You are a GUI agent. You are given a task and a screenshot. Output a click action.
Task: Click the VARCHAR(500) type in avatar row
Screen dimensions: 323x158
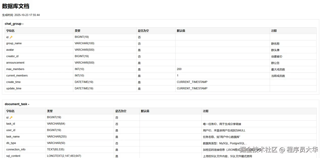click(x=85, y=50)
